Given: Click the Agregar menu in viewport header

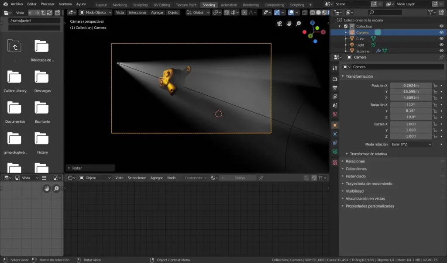Looking at the screenshot, I should (x=157, y=12).
